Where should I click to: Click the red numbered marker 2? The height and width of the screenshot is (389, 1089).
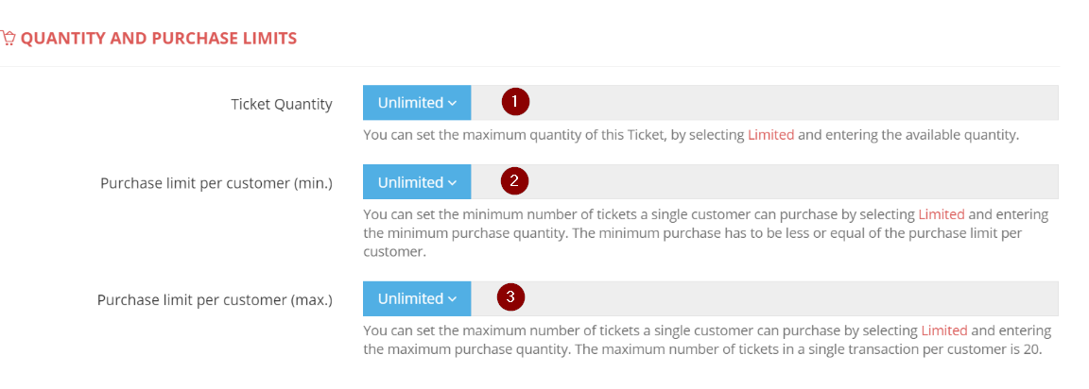point(514,181)
